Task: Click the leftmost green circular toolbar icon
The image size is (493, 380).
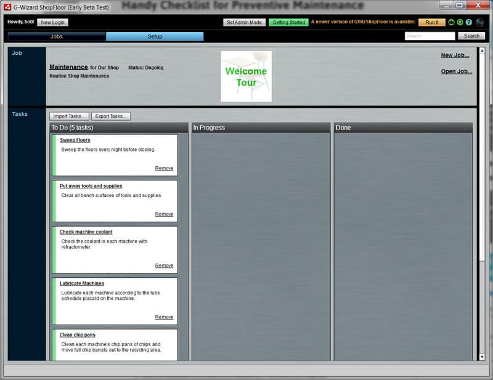Action: click(452, 22)
